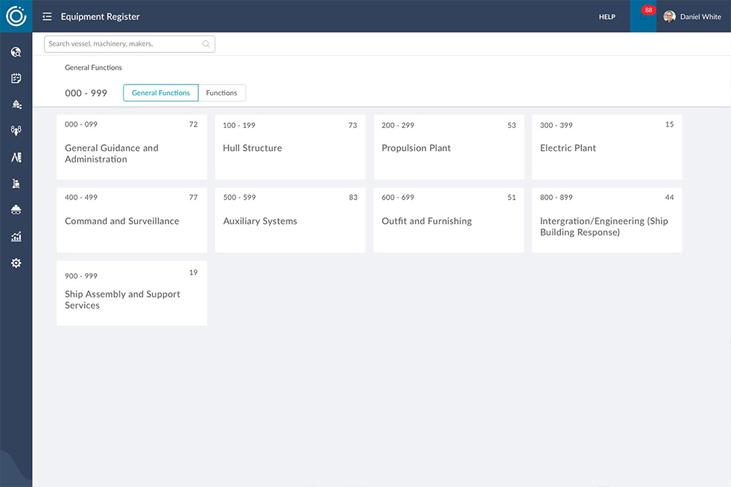Open Daniel White user profile menu
731x487 pixels.
click(x=692, y=17)
